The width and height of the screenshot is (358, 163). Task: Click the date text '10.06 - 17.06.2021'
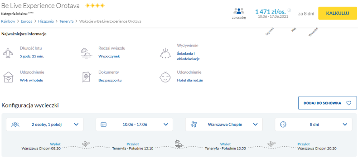click(x=273, y=16)
